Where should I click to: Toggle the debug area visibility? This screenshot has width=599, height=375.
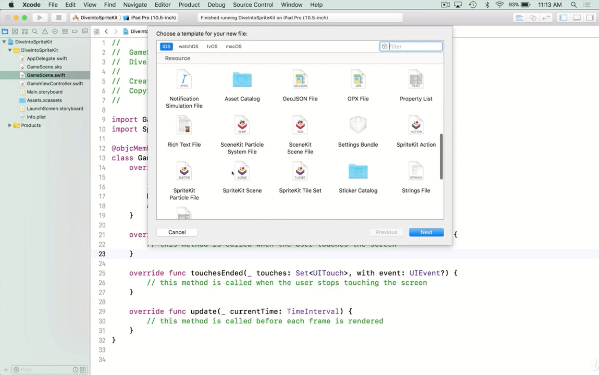pos(576,18)
